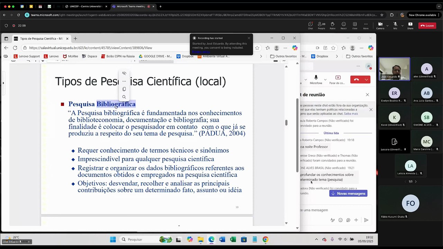Click the red Leave button
443x249 pixels.
[427, 26]
